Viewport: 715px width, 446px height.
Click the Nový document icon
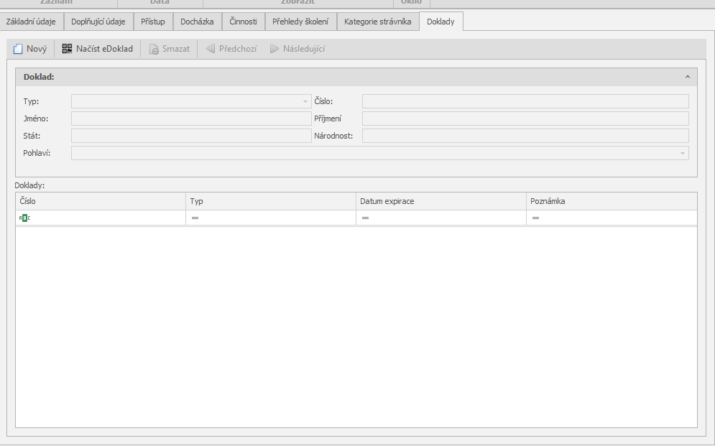[19, 50]
